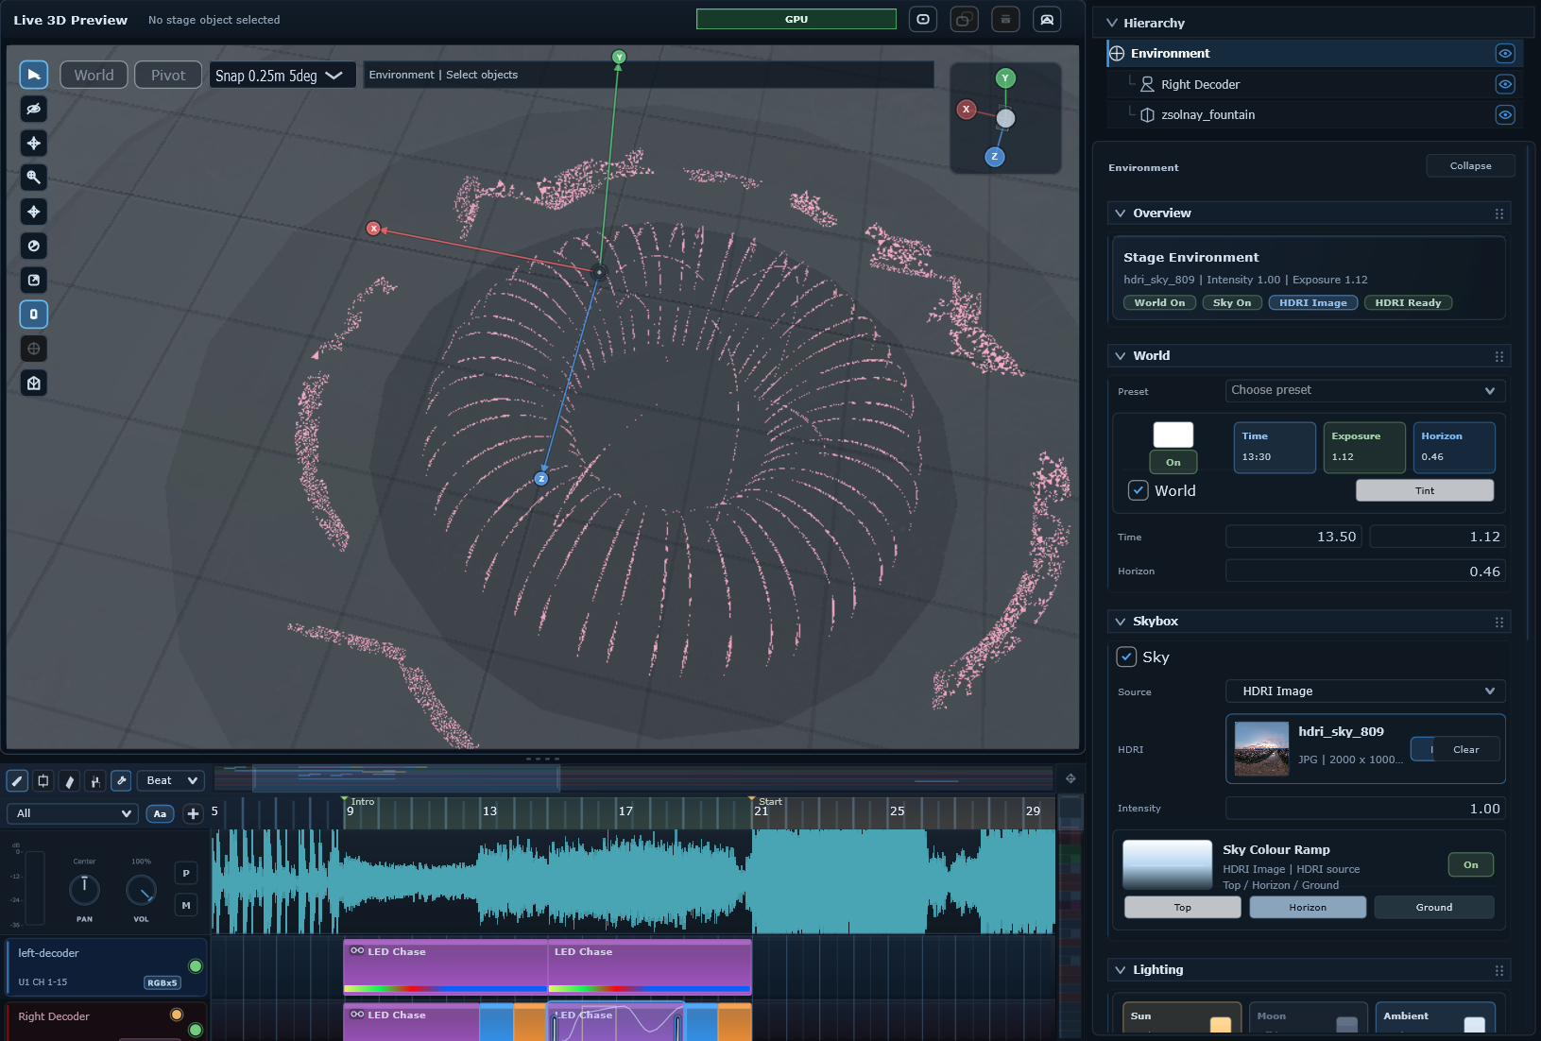Click timeline crosshair icon right of overview
Image resolution: width=1541 pixels, height=1041 pixels.
1070,778
